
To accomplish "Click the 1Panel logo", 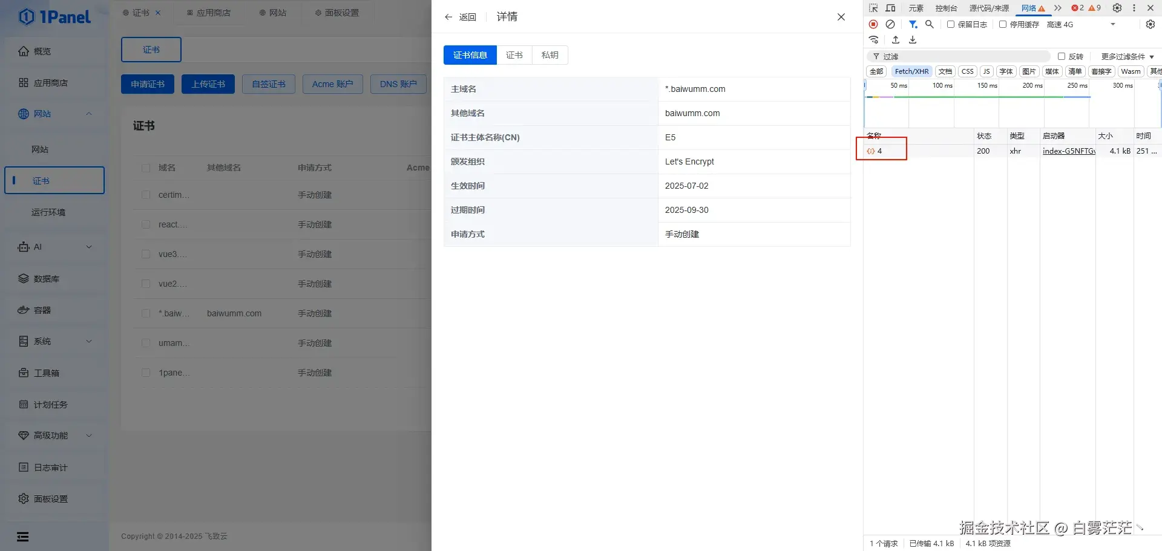I will point(54,17).
